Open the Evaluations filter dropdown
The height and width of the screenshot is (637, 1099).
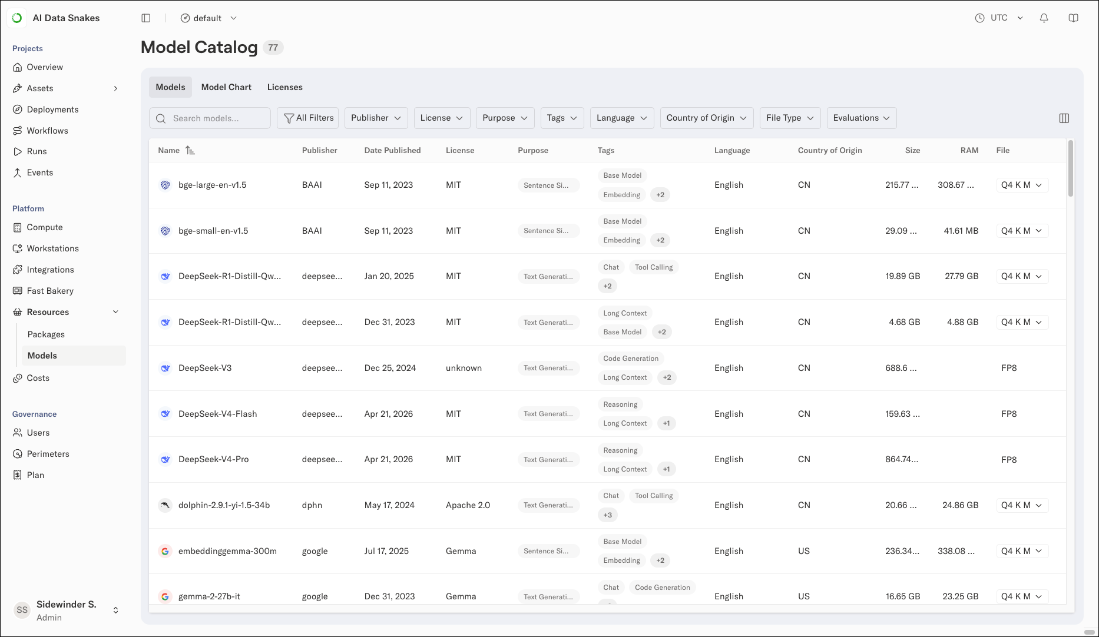(862, 118)
